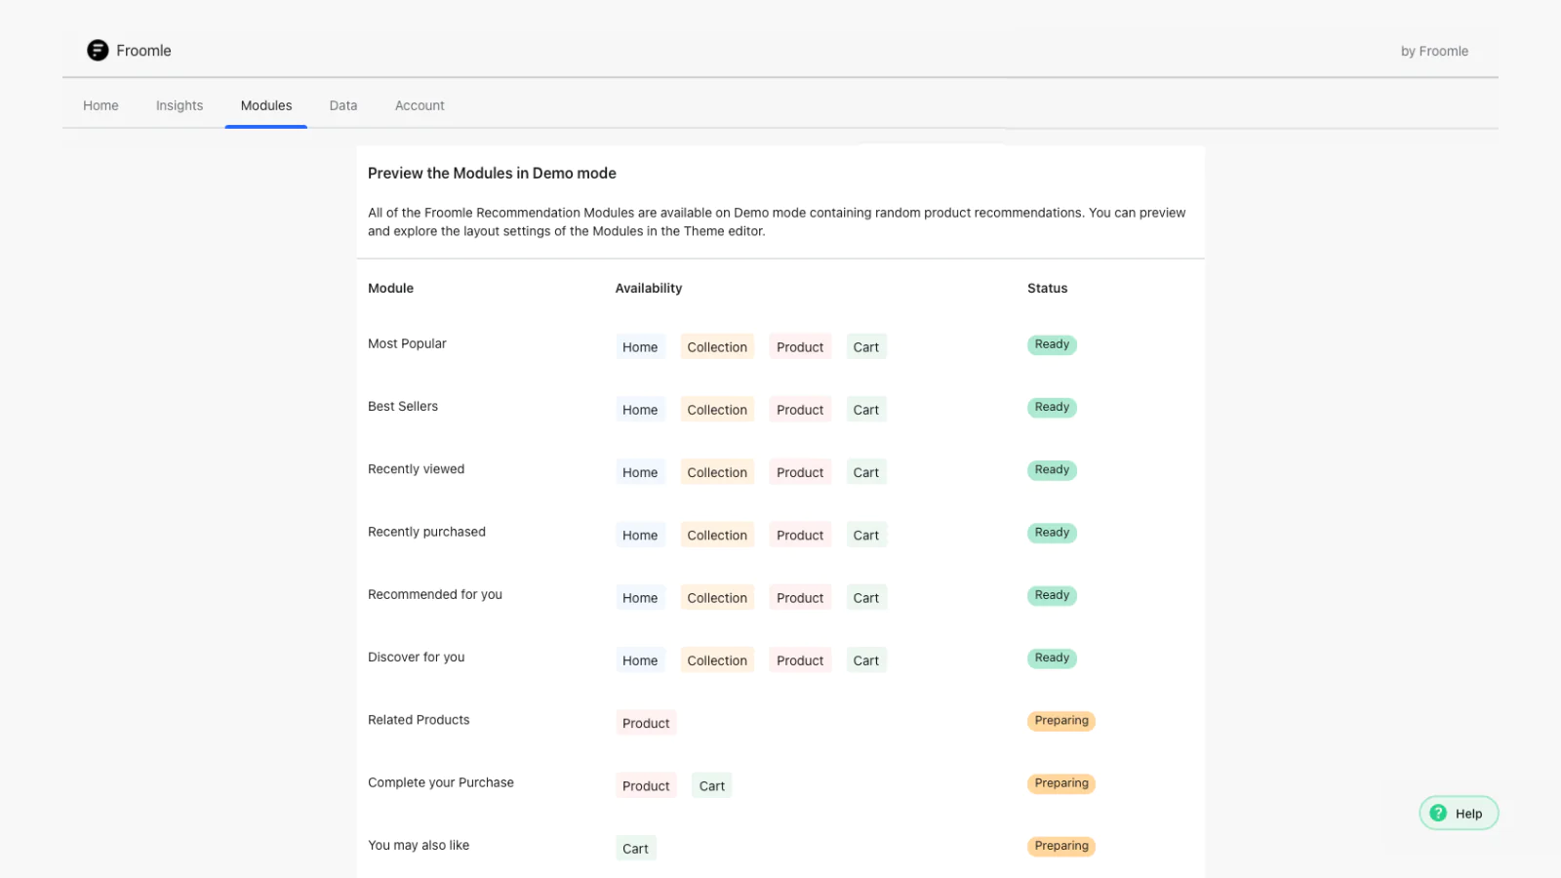This screenshot has width=1561, height=878.
Task: Click Product tag in Recently viewed row
Action: 800,472
